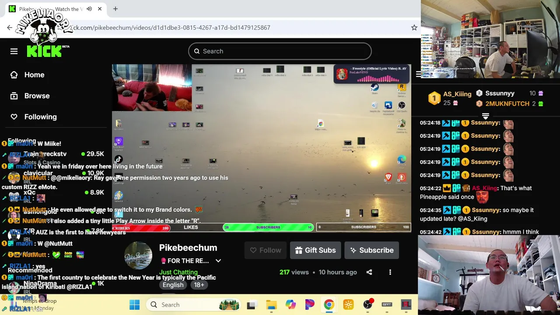The image size is (560, 315).
Task: Open File Explorer from the taskbar
Action: click(271, 304)
